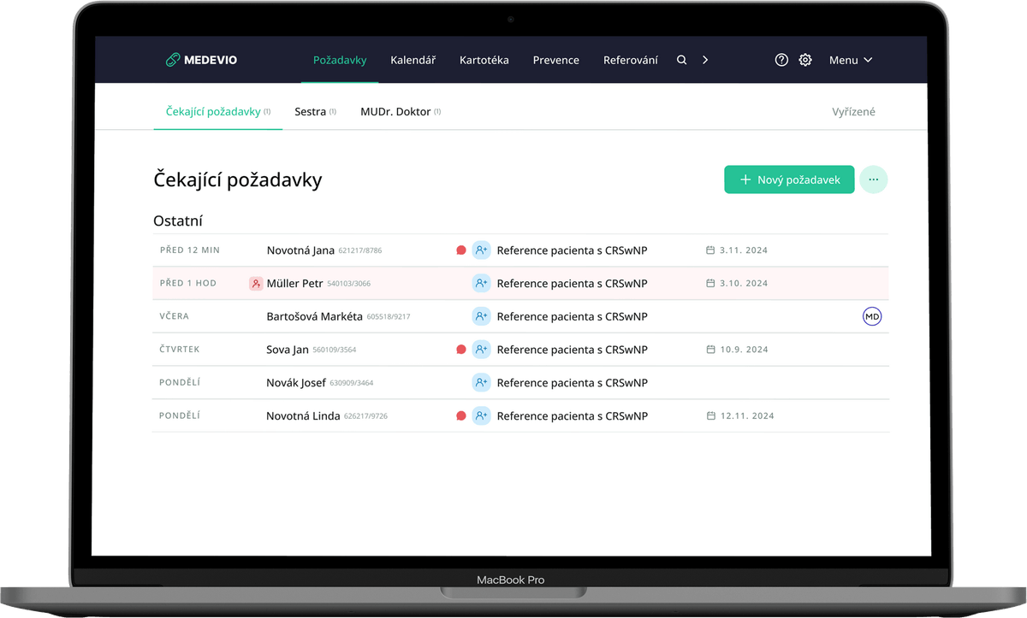This screenshot has height=618, width=1027.
Task: Show more navigation items with chevron arrow
Action: coord(705,60)
